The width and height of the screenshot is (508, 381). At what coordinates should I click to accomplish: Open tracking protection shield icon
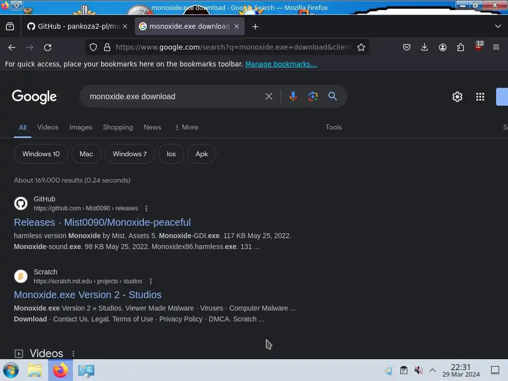point(93,47)
